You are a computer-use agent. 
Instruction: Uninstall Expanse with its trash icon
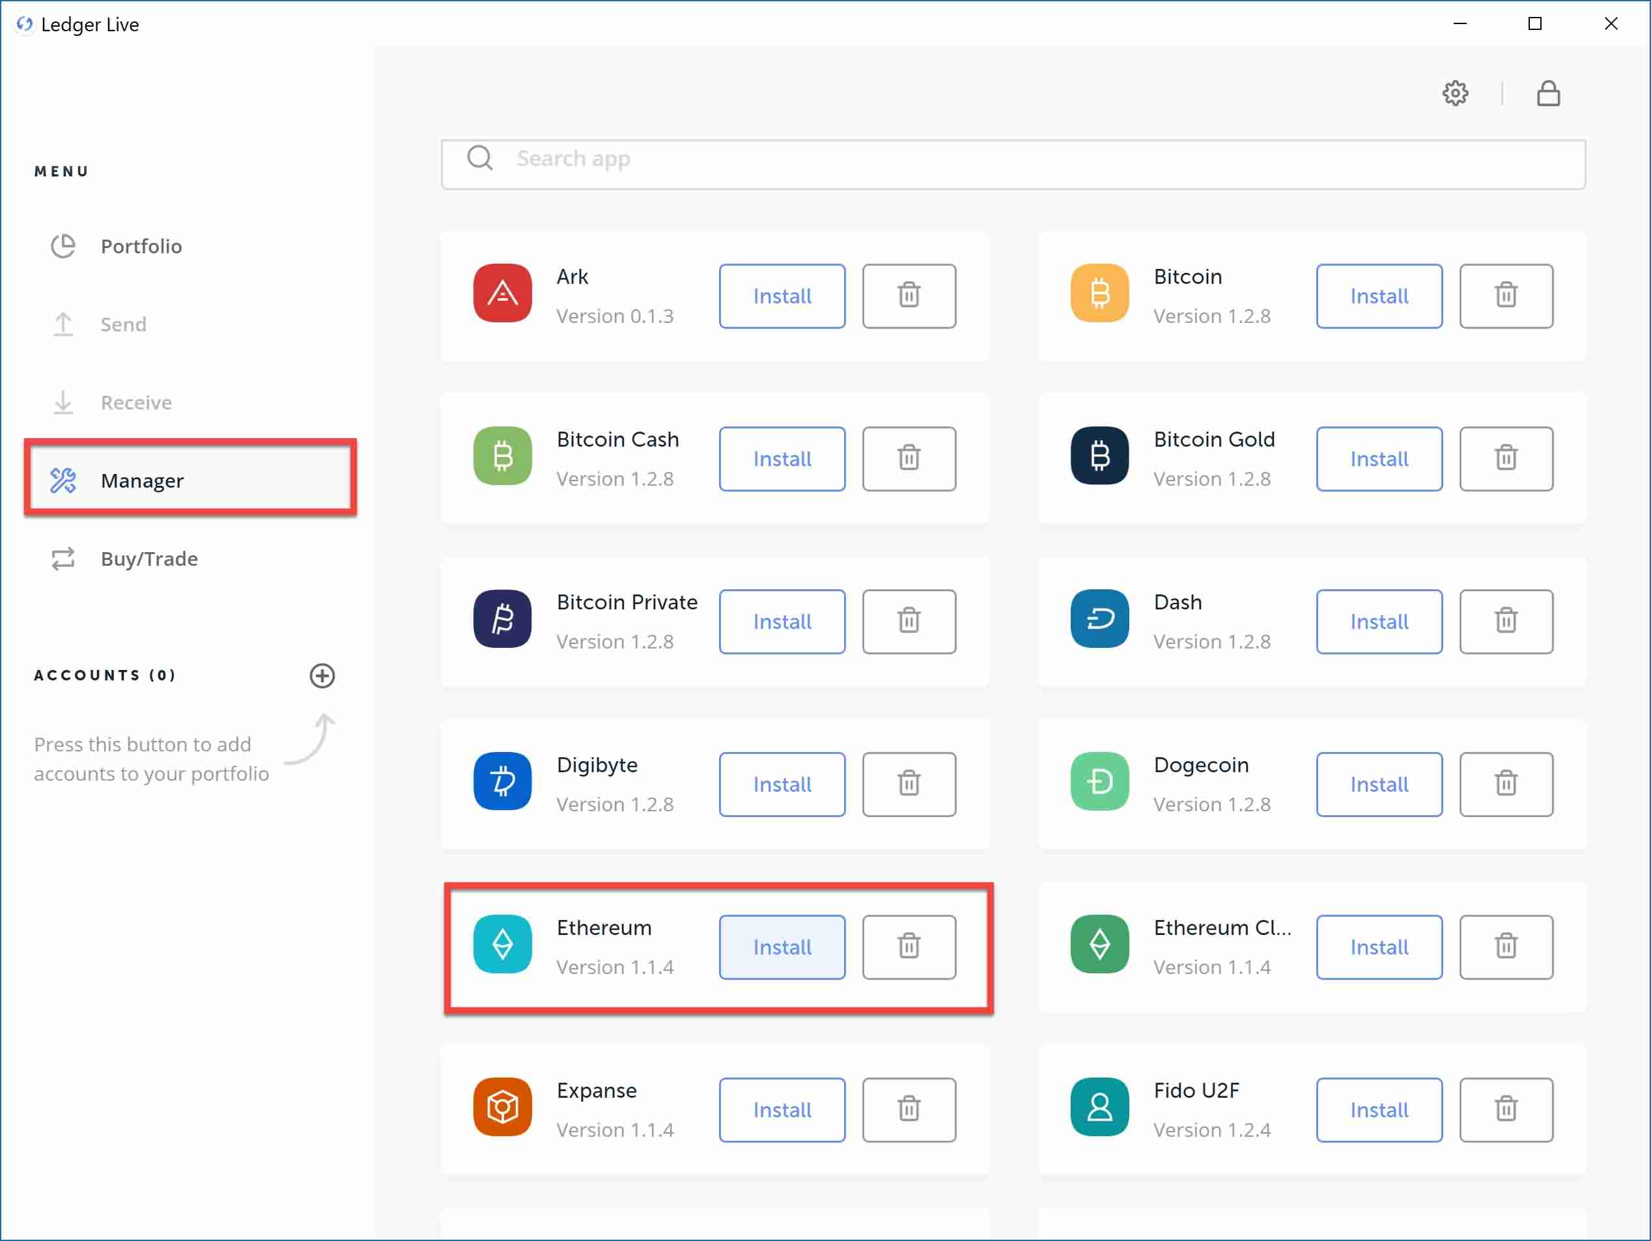(x=909, y=1109)
